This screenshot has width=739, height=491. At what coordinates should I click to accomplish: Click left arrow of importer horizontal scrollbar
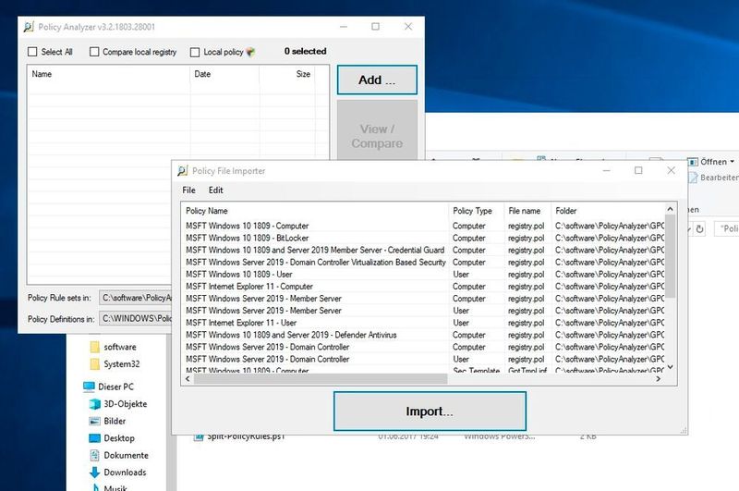188,379
